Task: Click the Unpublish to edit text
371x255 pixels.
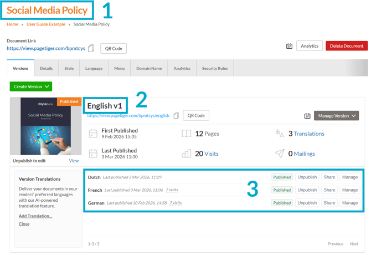Action: (29, 161)
